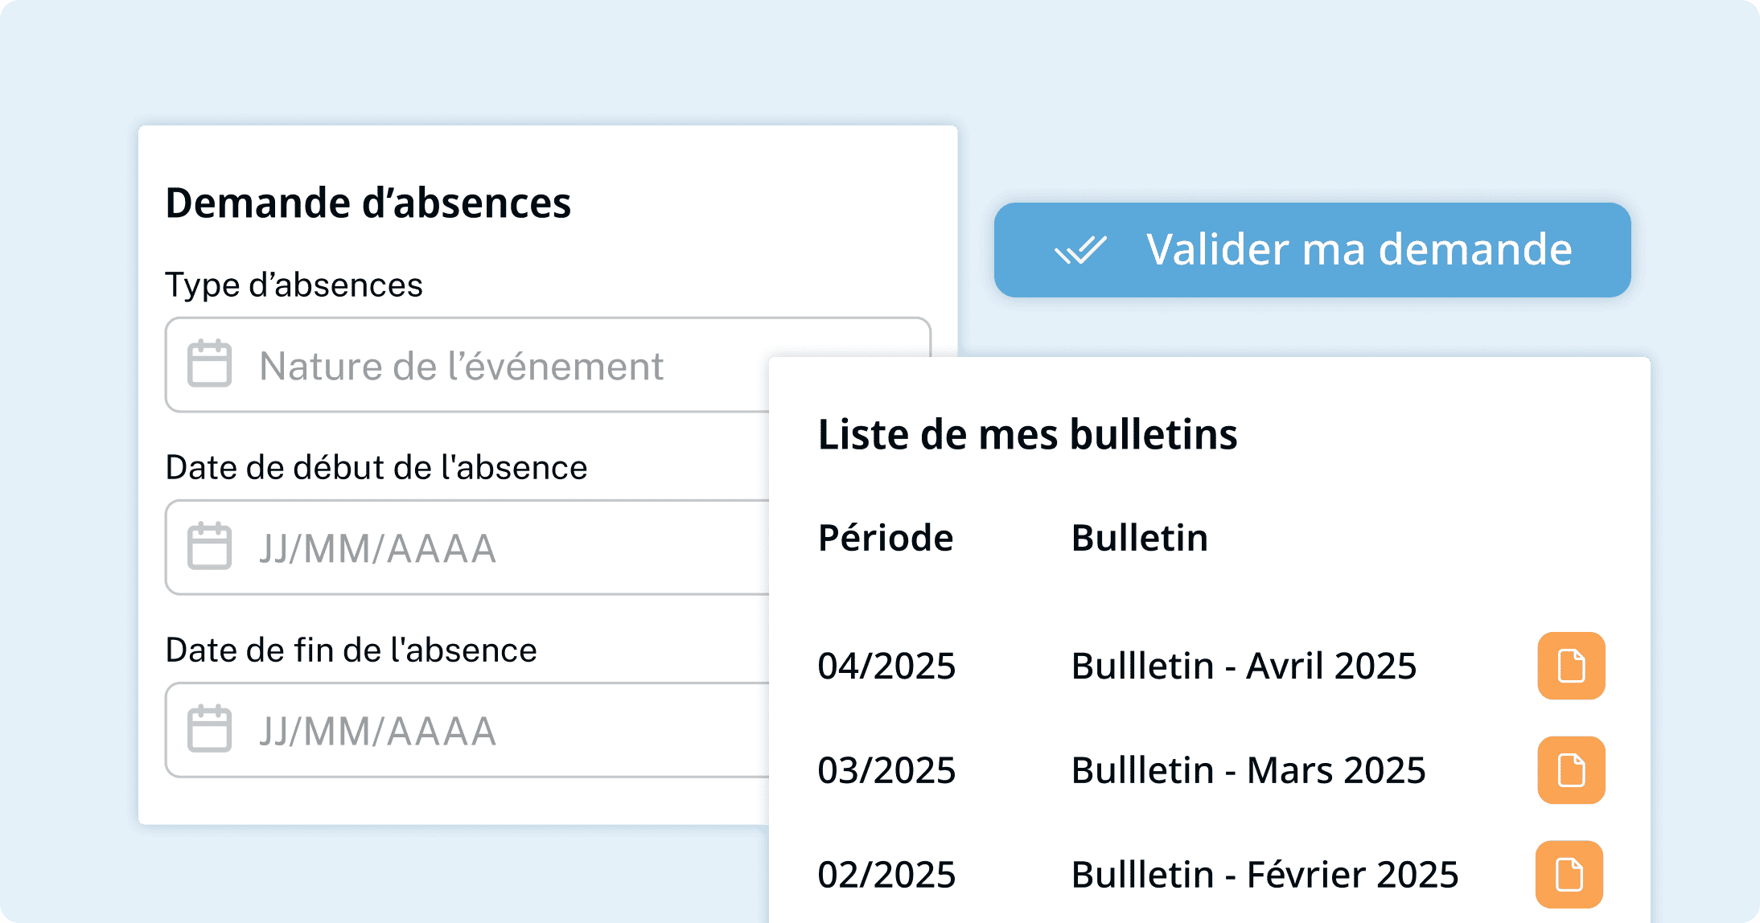Click calendar icon in end date field

(209, 729)
